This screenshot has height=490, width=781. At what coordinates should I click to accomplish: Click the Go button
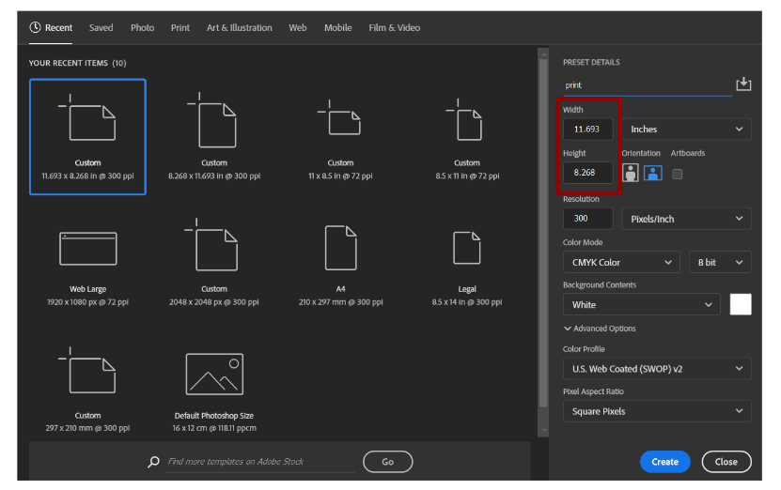387,462
